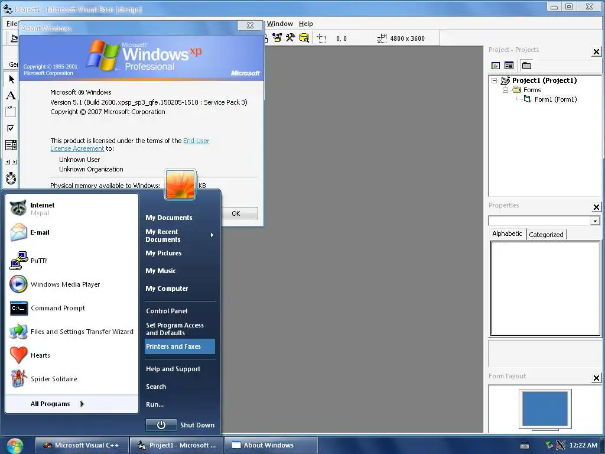Collapse the Forms folder node
605x454 pixels.
(x=506, y=90)
